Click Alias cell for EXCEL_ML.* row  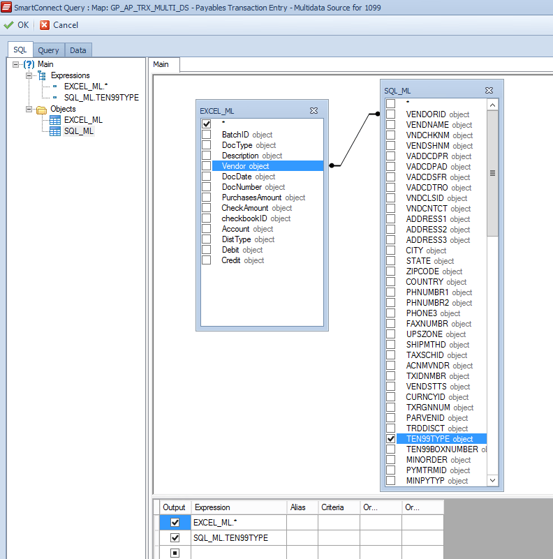point(302,522)
